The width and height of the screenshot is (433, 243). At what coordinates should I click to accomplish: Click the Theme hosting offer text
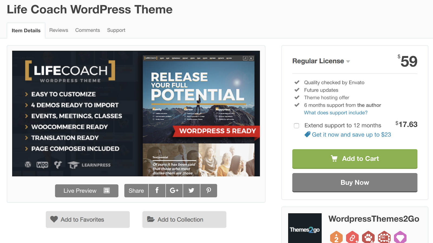coord(327,97)
